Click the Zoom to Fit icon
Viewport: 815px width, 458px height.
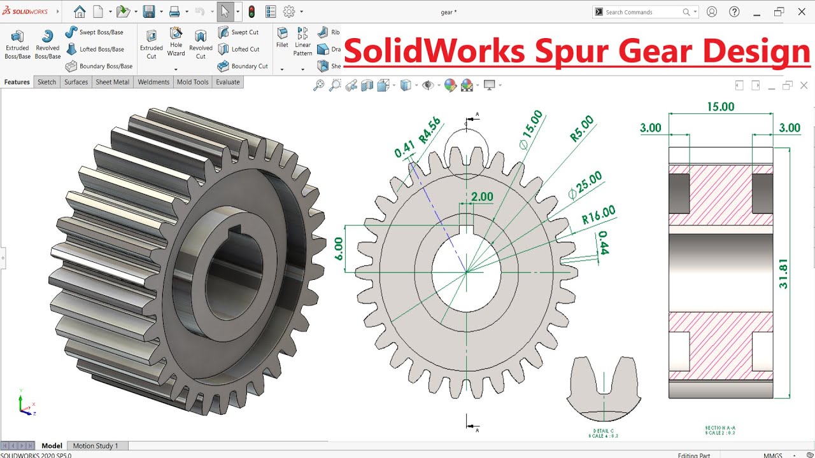[x=319, y=85]
